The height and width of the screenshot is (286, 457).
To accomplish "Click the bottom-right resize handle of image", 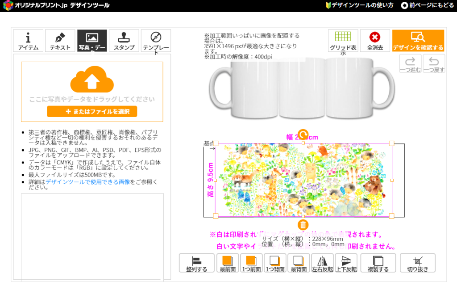I will [392, 216].
